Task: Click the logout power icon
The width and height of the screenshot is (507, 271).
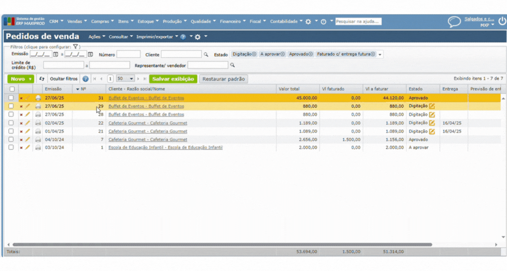Action: point(502,22)
